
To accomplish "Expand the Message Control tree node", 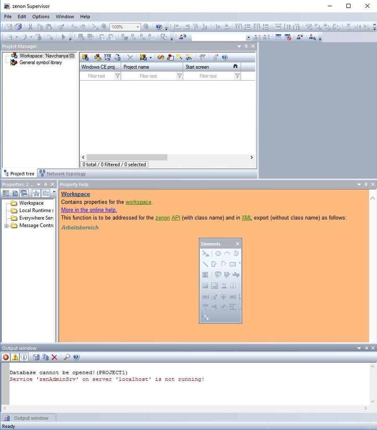I will (7, 226).
